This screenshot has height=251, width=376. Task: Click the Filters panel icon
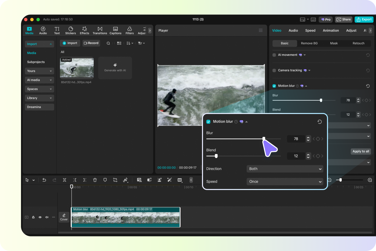(x=129, y=30)
